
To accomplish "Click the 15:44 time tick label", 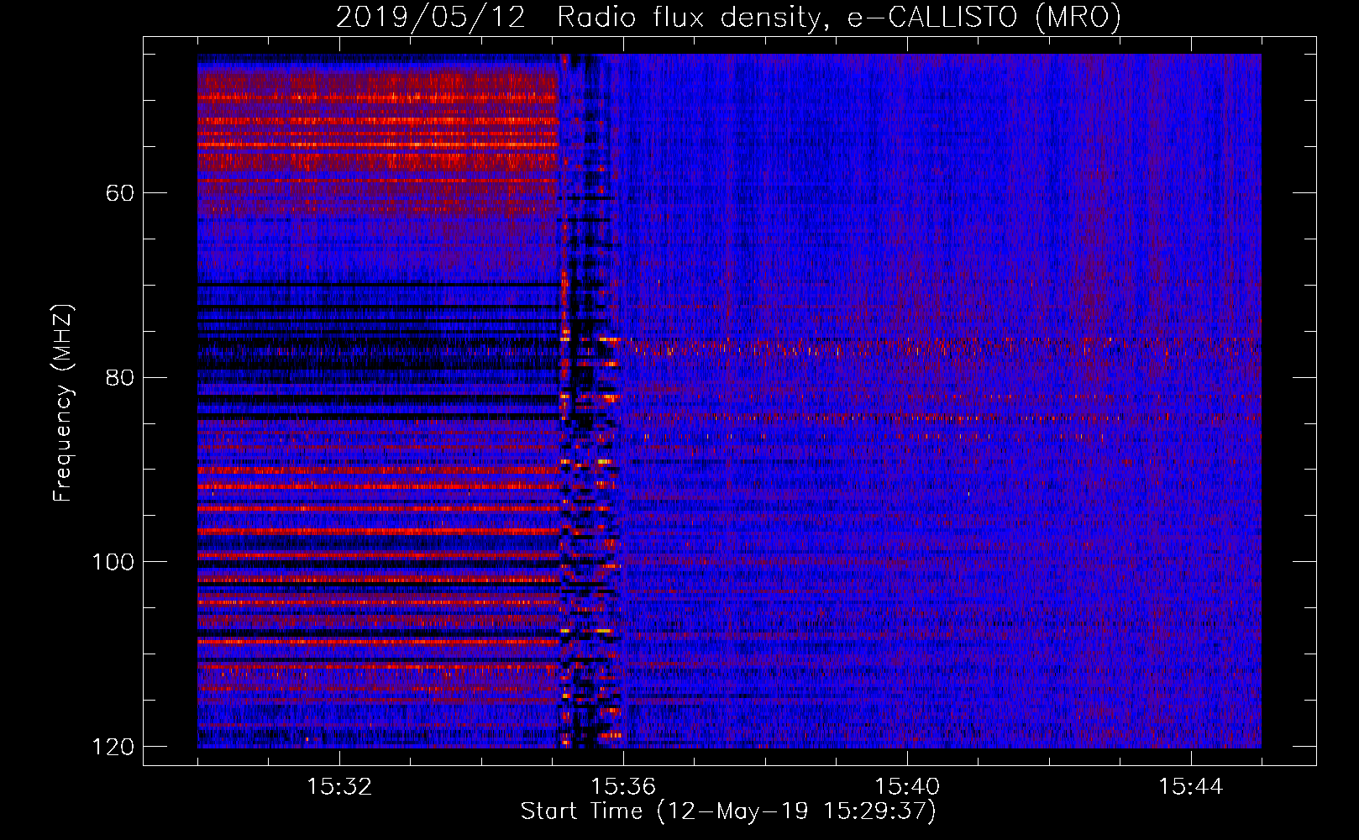I will click(1191, 787).
